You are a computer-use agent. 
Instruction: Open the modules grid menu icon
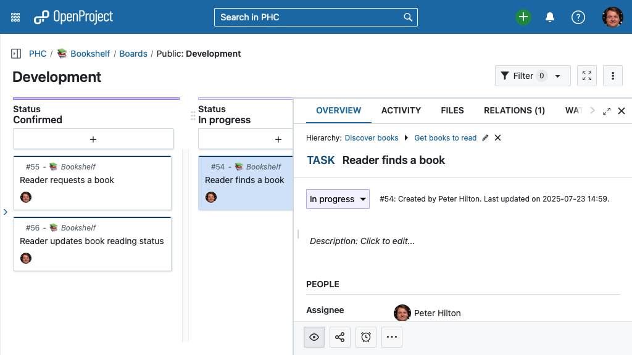pos(15,17)
